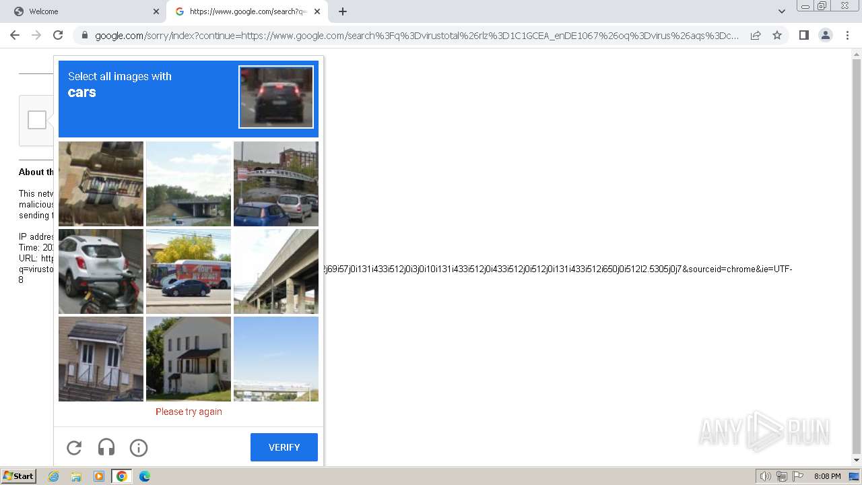Image resolution: width=862 pixels, height=485 pixels.
Task: Open File Explorer from taskbar
Action: click(x=76, y=476)
